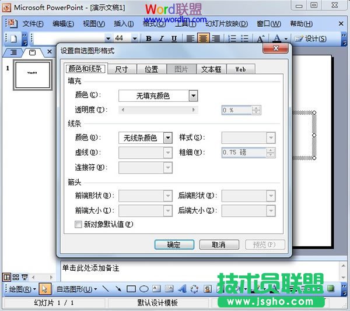Open the 绘图(R) Draw menu
Image resolution: width=350 pixels, height=311 pixels.
click(x=22, y=289)
